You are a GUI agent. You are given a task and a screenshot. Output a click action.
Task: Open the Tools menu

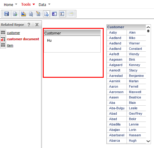(26, 5)
